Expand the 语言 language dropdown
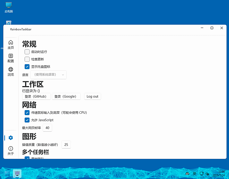Image resolution: width=229 pixels, height=179 pixels. 48,75
